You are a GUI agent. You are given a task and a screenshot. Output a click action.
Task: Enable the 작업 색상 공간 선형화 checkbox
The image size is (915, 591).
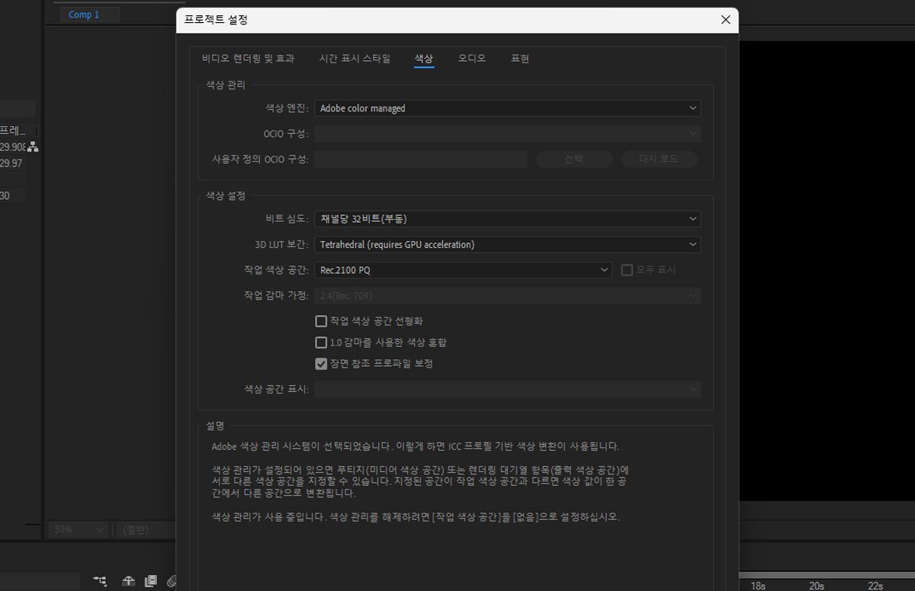pyautogui.click(x=321, y=320)
